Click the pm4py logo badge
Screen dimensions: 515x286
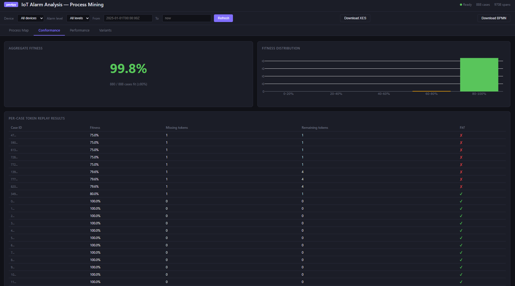(x=11, y=4)
